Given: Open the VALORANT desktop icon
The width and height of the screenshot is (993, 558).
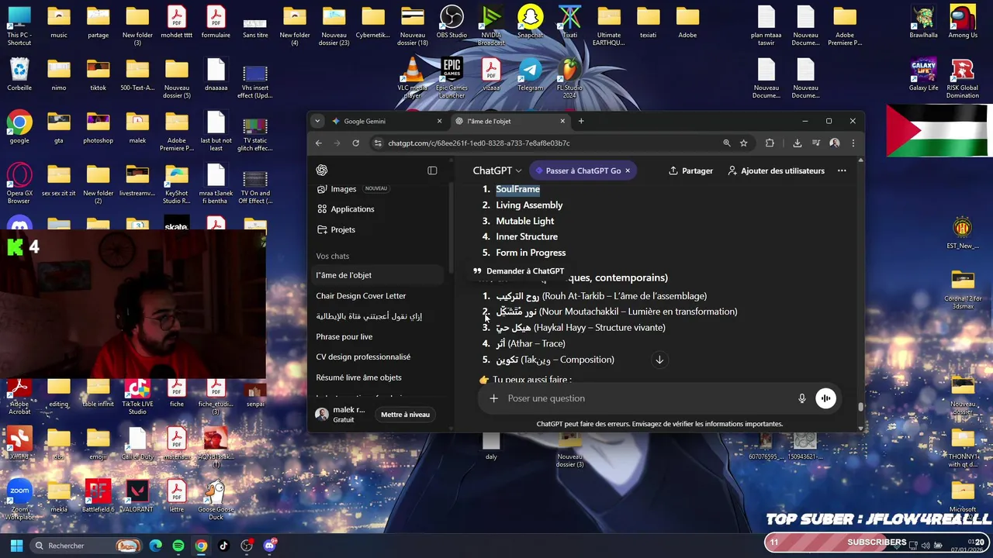Looking at the screenshot, I should tap(137, 496).
